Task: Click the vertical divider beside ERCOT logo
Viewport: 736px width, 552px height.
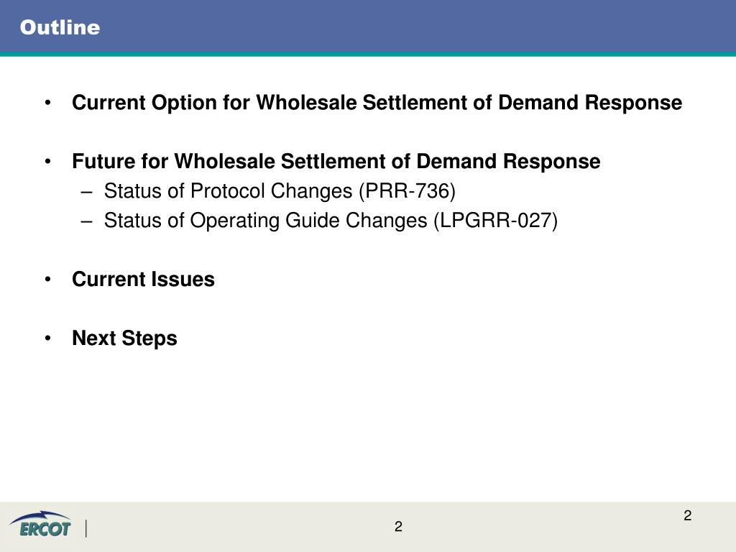Action: [86, 528]
